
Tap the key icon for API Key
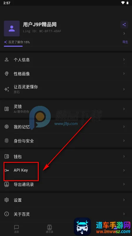(x=6, y=171)
